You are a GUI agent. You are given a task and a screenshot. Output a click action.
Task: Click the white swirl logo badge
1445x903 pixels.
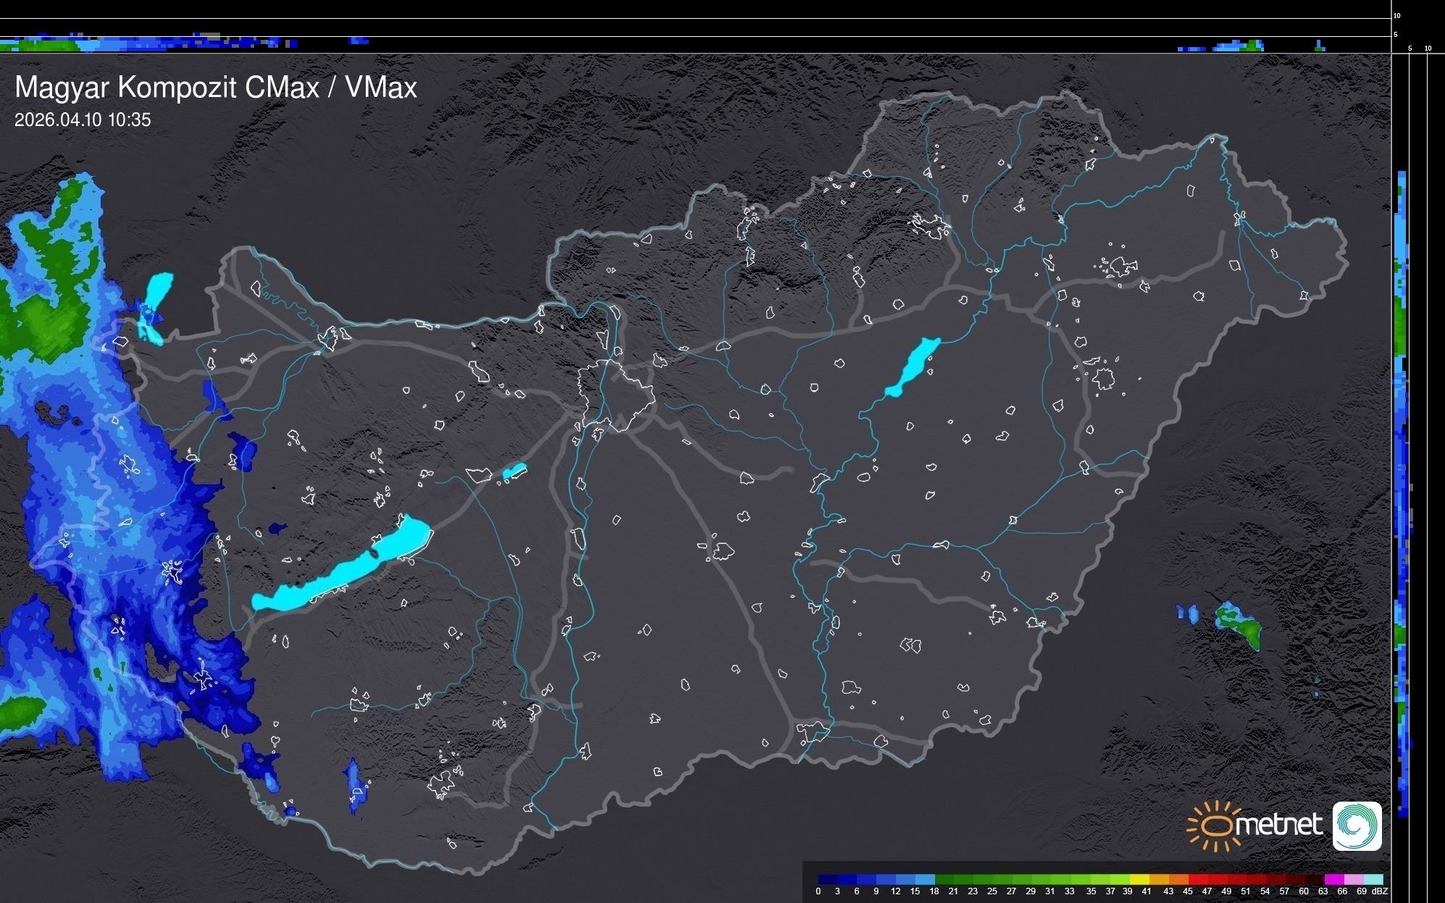coord(1357,826)
